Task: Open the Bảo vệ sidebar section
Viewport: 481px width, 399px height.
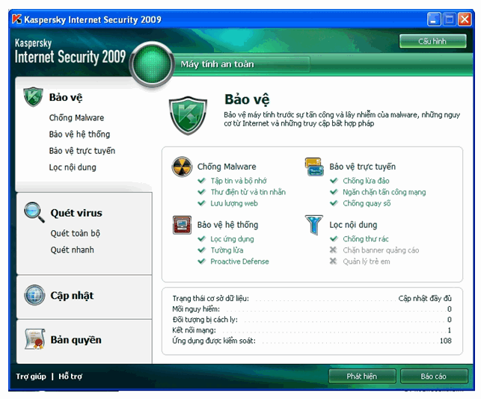Action: (66, 97)
